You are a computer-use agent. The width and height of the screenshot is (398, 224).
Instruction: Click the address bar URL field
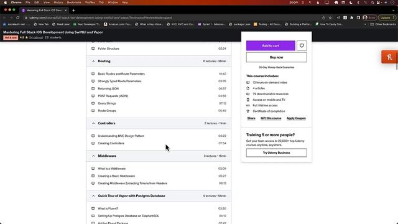(173, 18)
